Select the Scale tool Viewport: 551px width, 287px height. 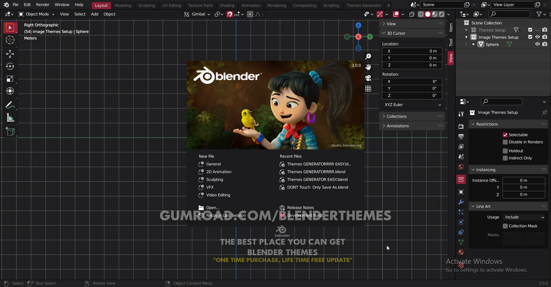tap(10, 78)
